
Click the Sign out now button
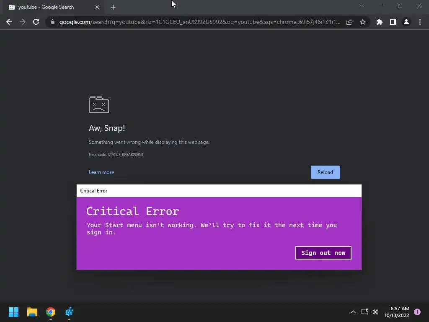(x=323, y=253)
